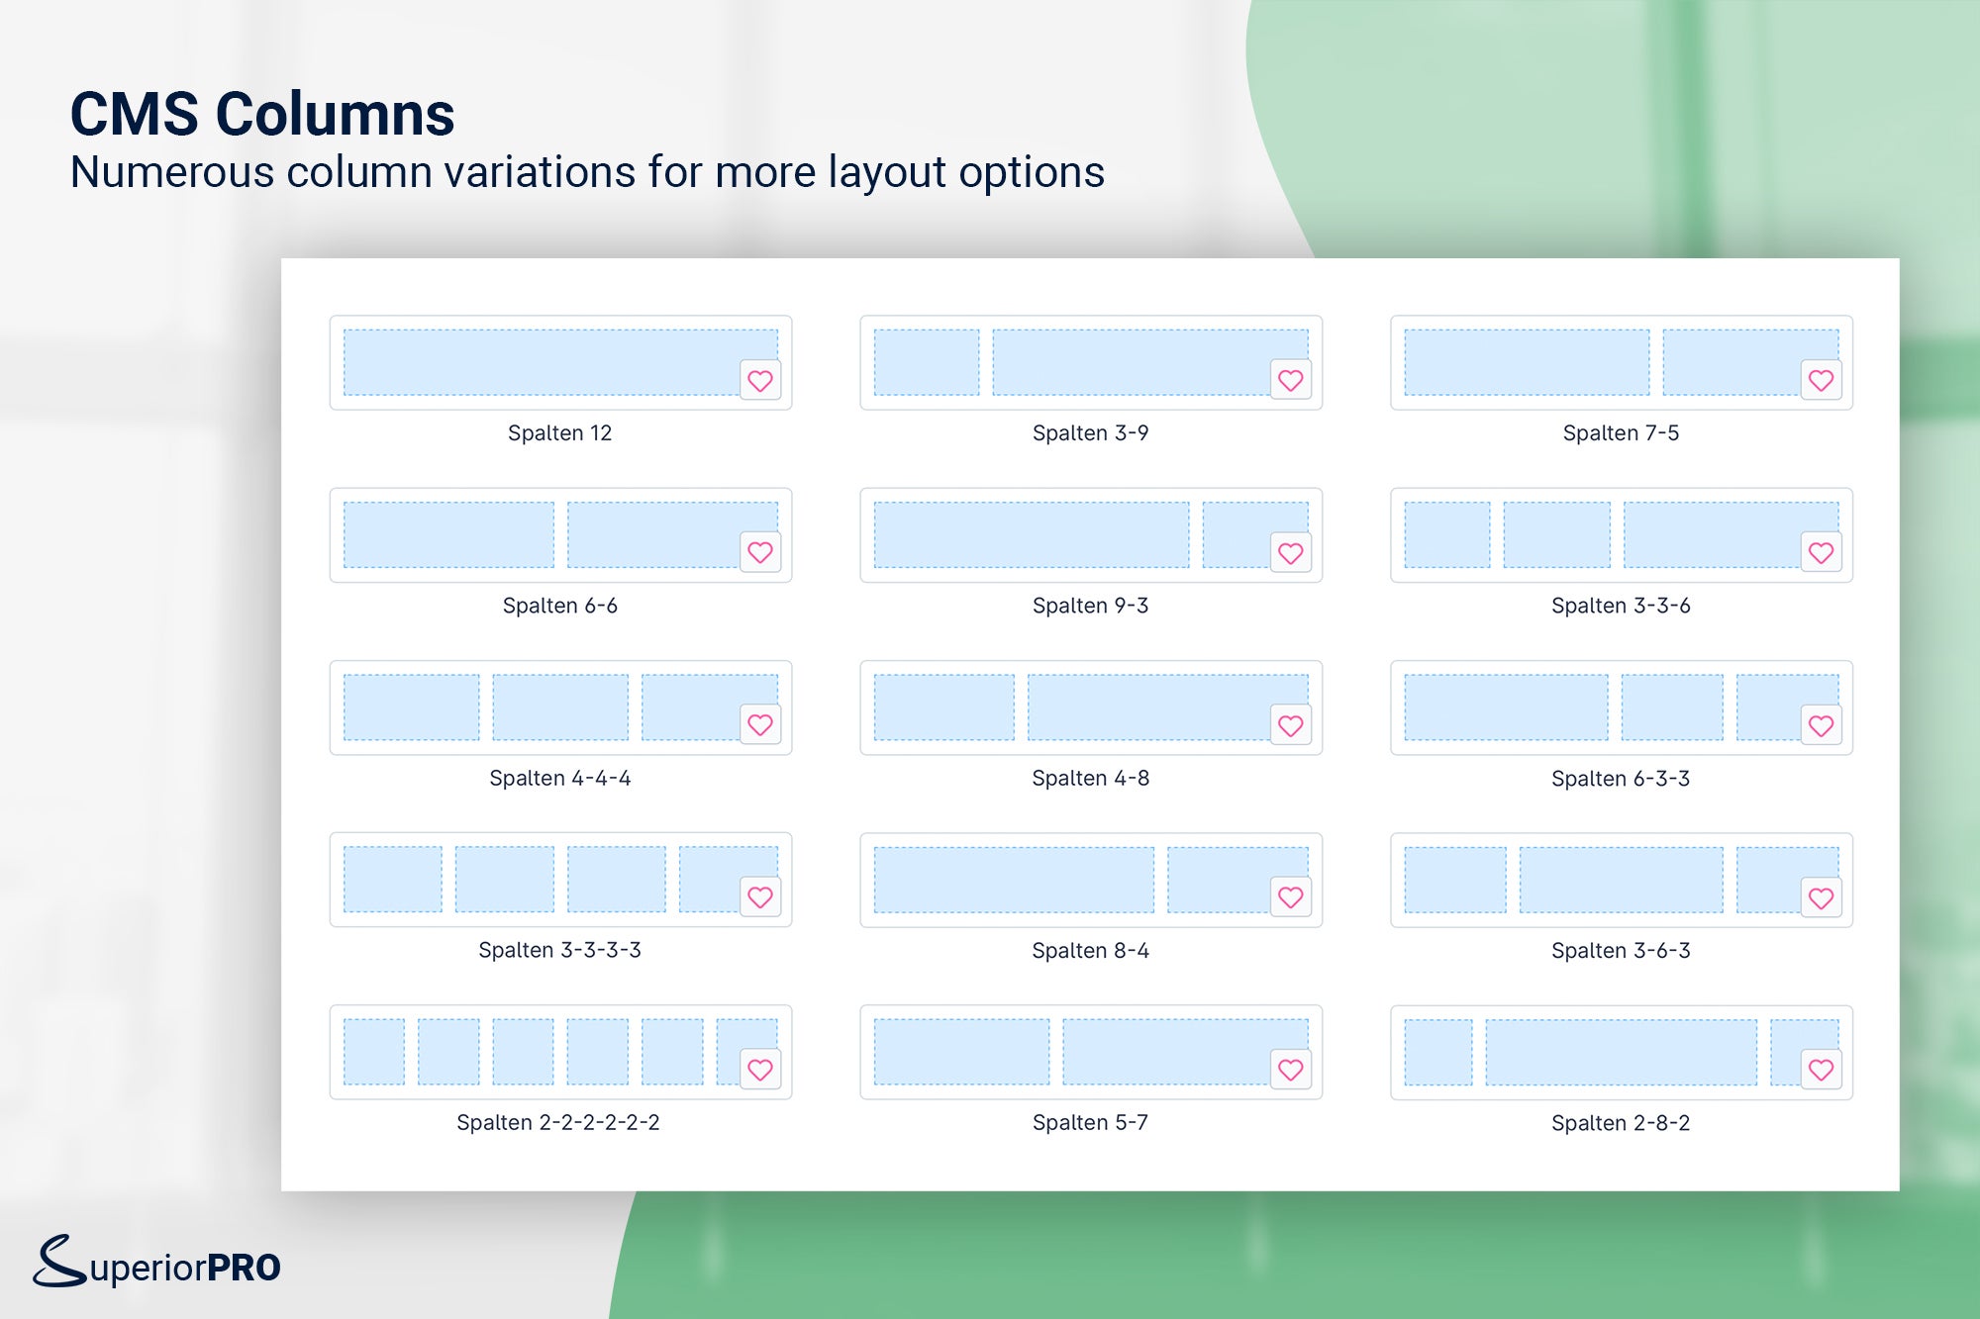The width and height of the screenshot is (1980, 1319).
Task: Click the 'Spalten 12' label
Action: [x=560, y=432]
